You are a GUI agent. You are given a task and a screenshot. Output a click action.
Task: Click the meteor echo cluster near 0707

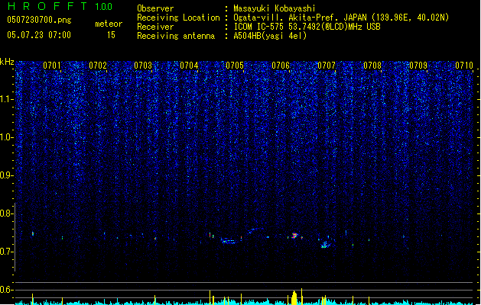[x=325, y=245]
